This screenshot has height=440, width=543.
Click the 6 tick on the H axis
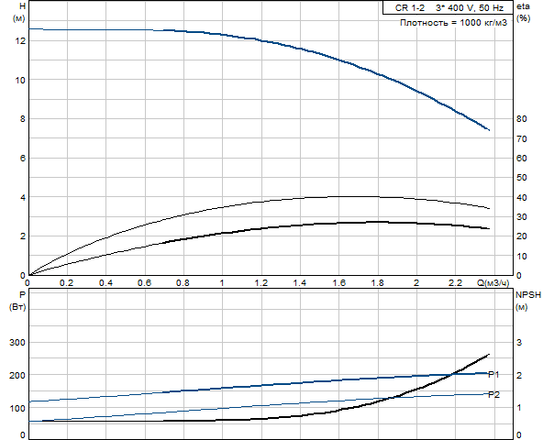point(23,159)
